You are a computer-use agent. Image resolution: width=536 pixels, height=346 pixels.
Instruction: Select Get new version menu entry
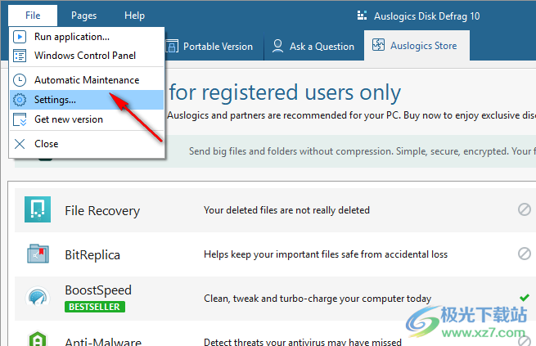(87, 119)
